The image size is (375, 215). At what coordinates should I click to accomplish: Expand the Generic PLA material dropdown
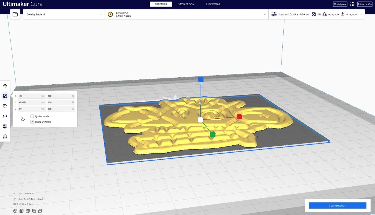click(x=187, y=14)
